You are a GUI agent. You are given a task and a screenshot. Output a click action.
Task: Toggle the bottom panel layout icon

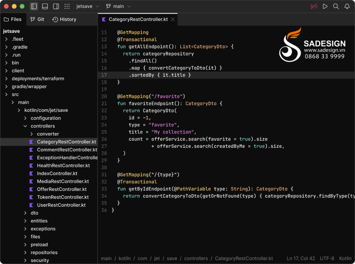[x=45, y=6]
